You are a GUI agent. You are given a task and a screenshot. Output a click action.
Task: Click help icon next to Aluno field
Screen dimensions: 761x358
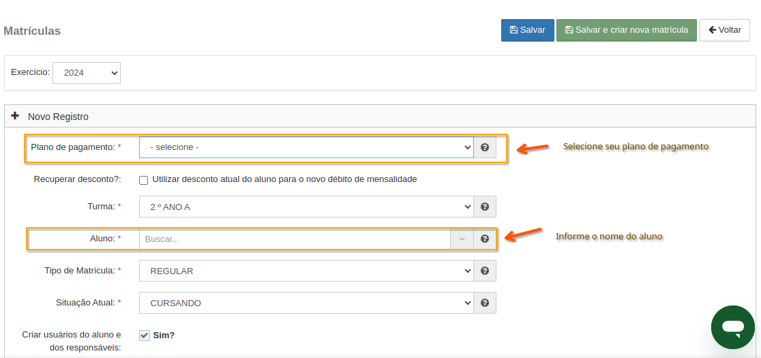tap(485, 239)
